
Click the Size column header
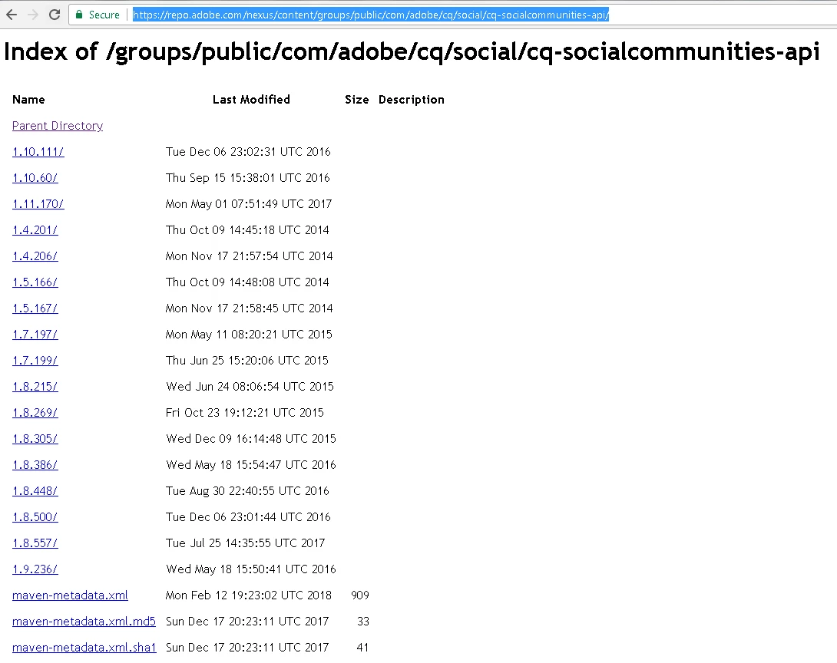(356, 100)
